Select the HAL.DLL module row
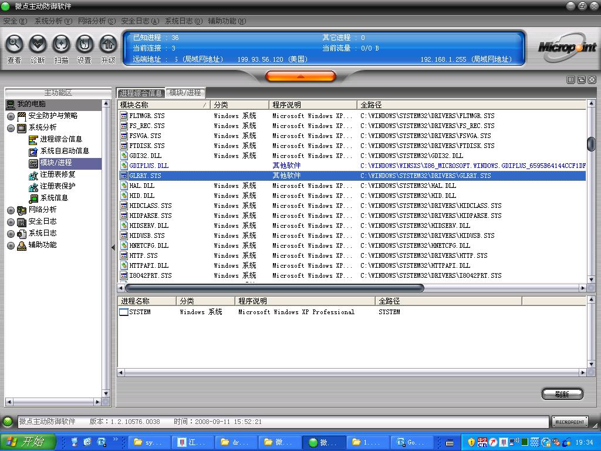This screenshot has width=601, height=451. point(352,186)
